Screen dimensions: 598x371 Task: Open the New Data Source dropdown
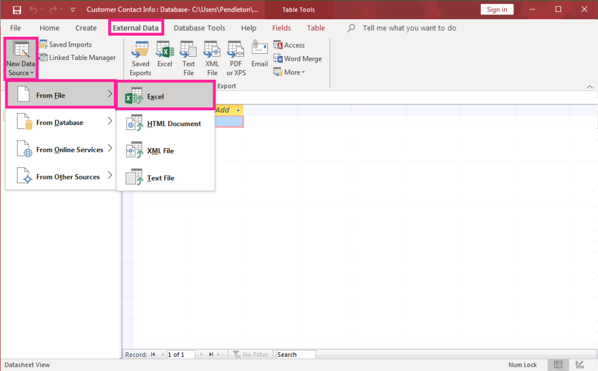(x=20, y=57)
